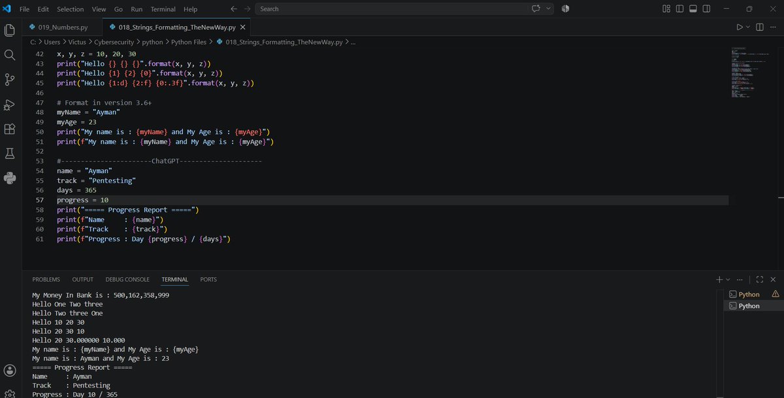Switch to the DEBUG CONSOLE tab

(127, 279)
